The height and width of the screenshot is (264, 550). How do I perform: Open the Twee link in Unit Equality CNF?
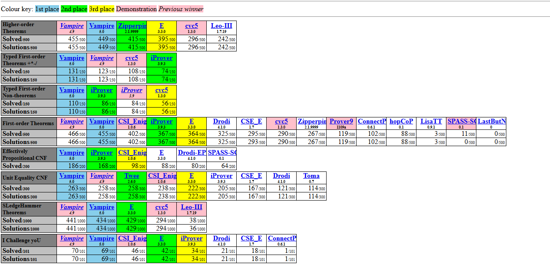pos(131,176)
